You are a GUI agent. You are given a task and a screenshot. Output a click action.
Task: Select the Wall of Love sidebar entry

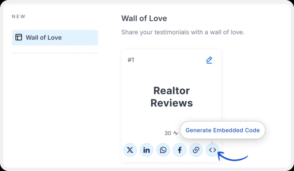pos(55,38)
